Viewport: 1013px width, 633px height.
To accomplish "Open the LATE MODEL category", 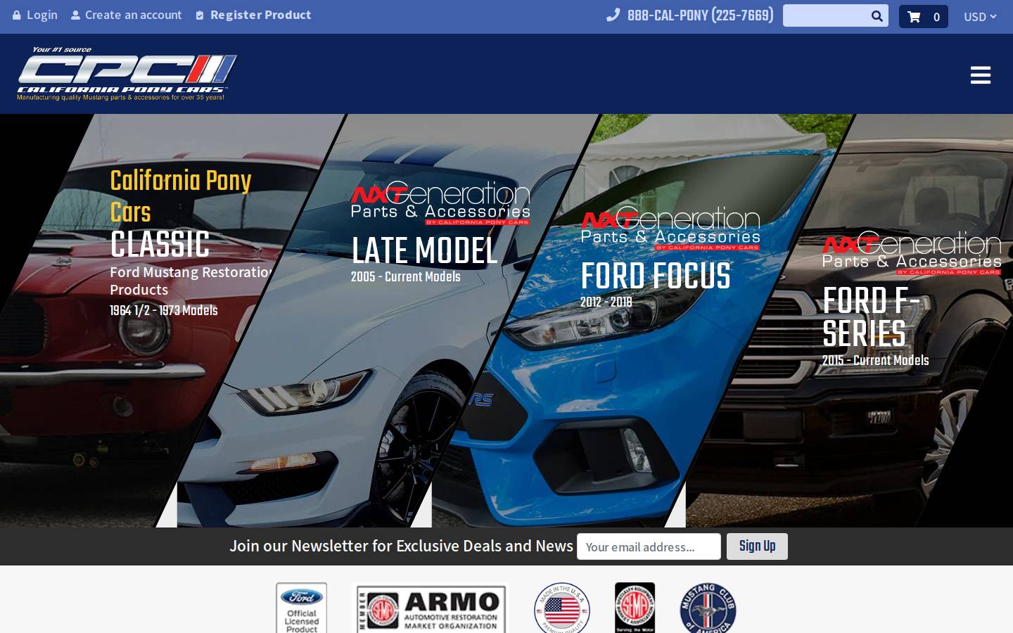I will coord(425,250).
